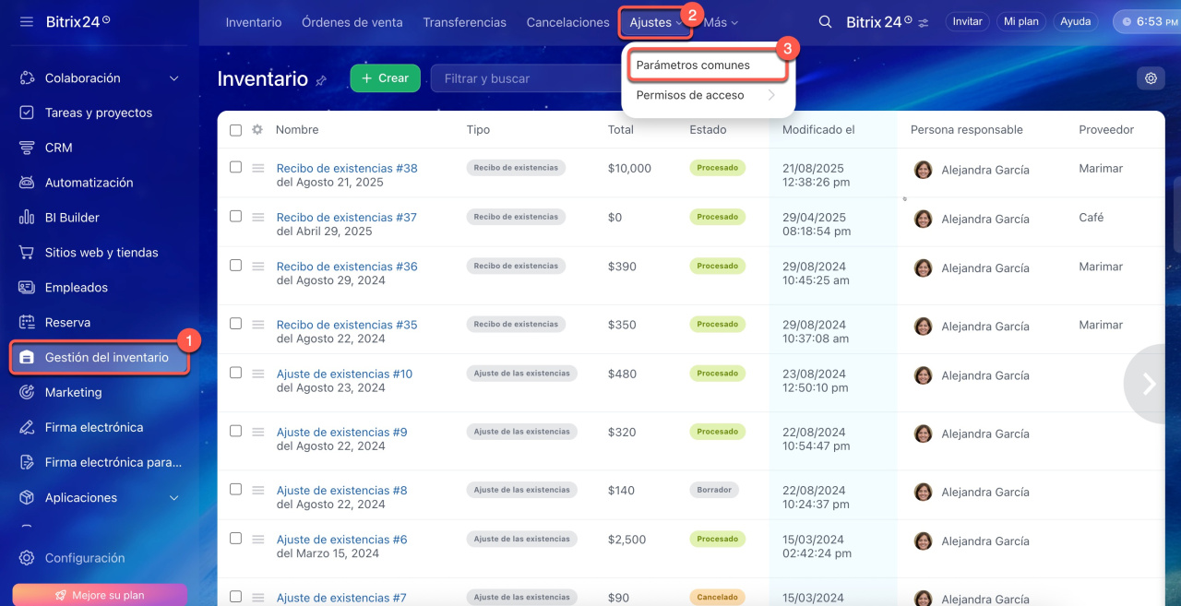Click the pin icon next to Inventario title
1181x606 pixels.
point(321,81)
